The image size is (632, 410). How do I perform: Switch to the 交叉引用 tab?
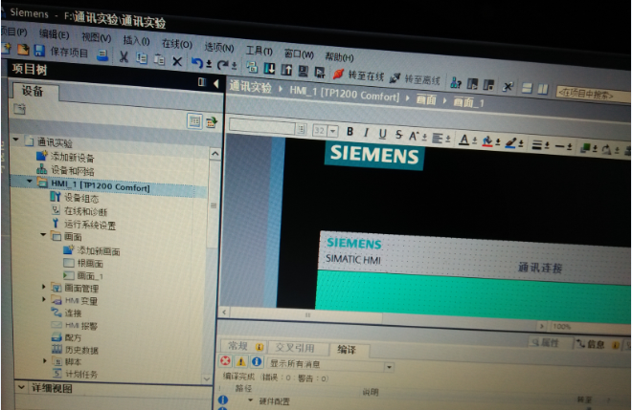pos(296,348)
